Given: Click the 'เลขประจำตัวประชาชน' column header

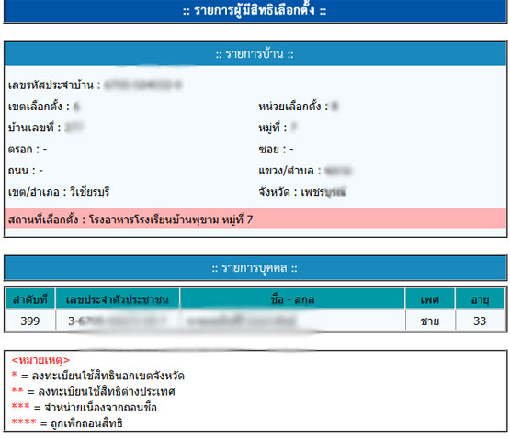Looking at the screenshot, I should [x=118, y=298].
